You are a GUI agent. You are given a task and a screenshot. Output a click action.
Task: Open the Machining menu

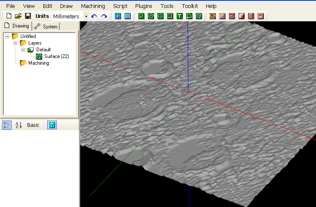point(93,6)
